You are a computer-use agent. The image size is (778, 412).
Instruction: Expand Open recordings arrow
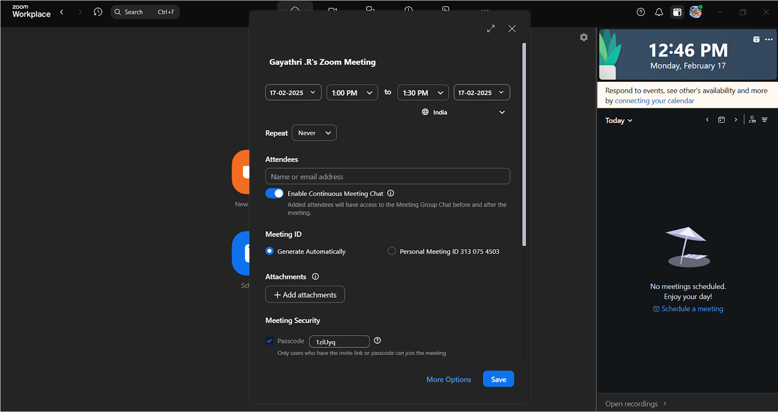tap(665, 404)
